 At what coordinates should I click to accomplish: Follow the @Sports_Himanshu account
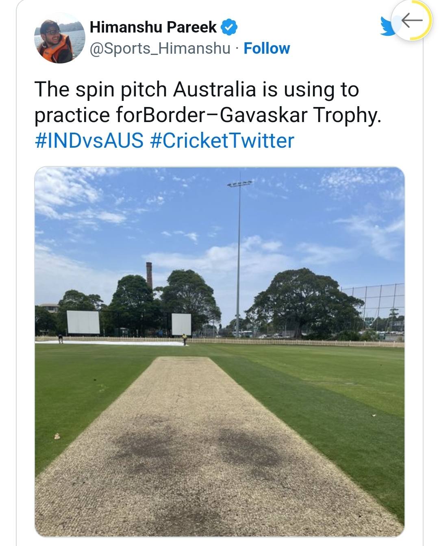267,48
